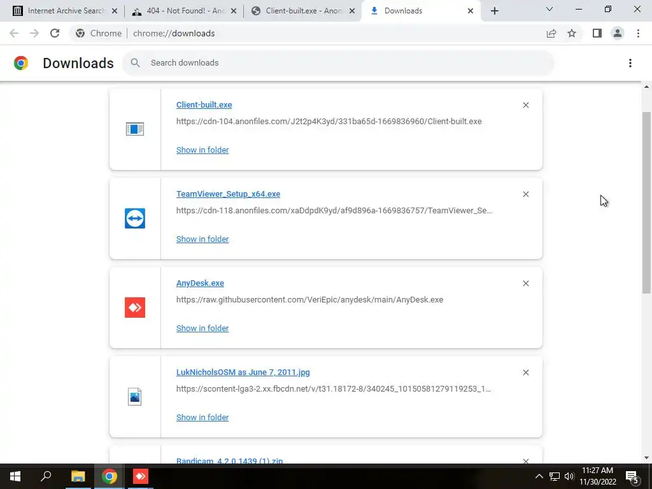Open LukNicholsOSM as June 7, 2011.jpg link
The width and height of the screenshot is (652, 489).
point(243,372)
